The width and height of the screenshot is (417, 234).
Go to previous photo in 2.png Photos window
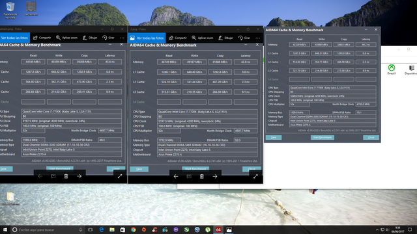[176, 176]
